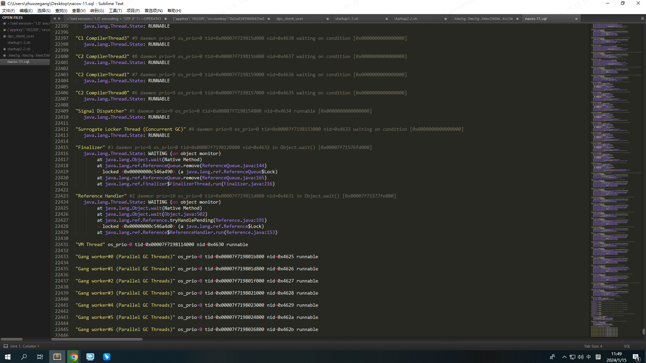The image size is (646, 363).
Task: Click the unsaved dot on dps_client_user tab
Action: tap(328, 19)
